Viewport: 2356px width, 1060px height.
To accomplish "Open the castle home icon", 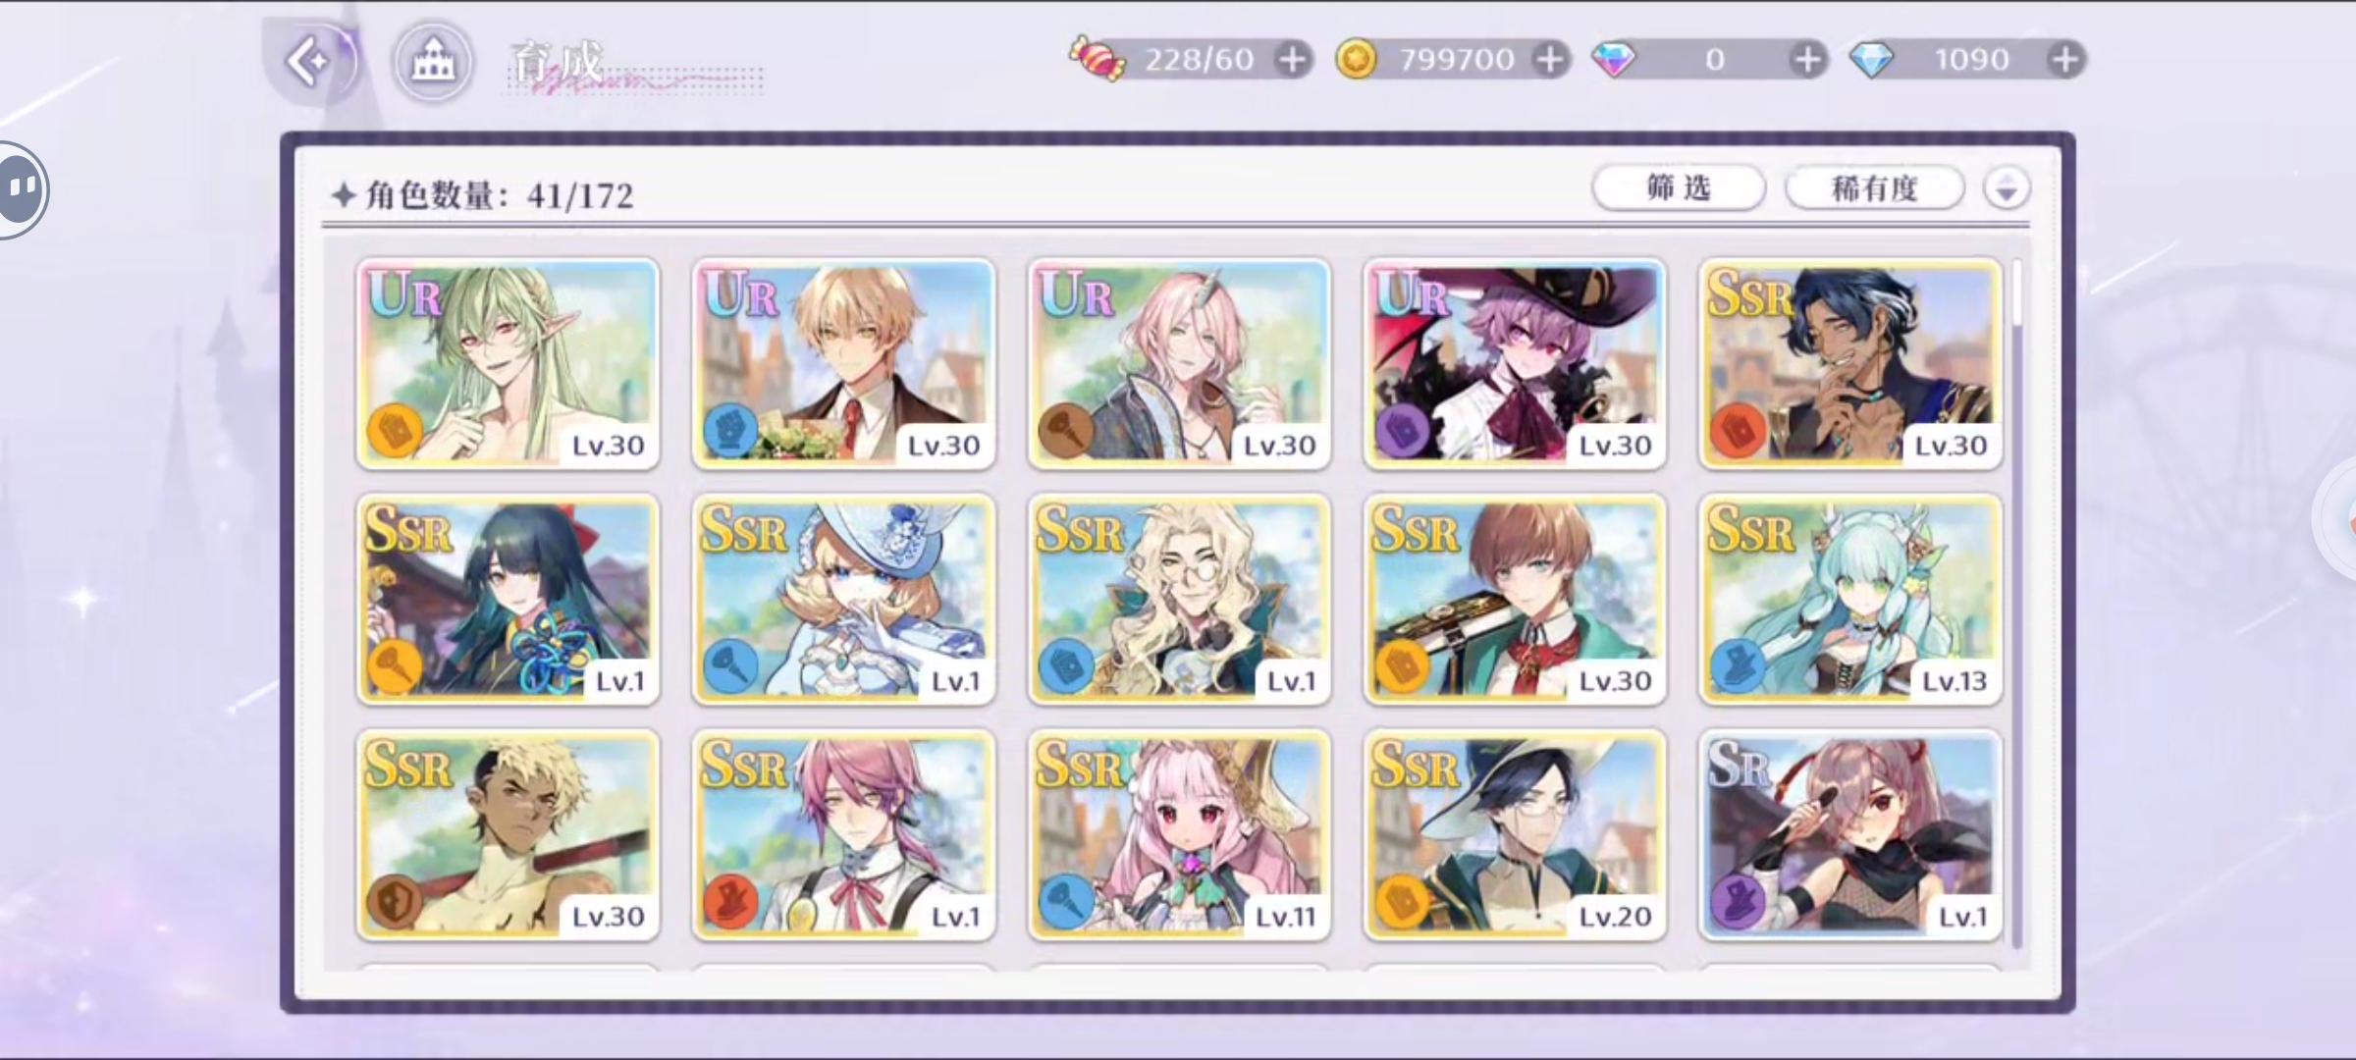I will point(433,63).
